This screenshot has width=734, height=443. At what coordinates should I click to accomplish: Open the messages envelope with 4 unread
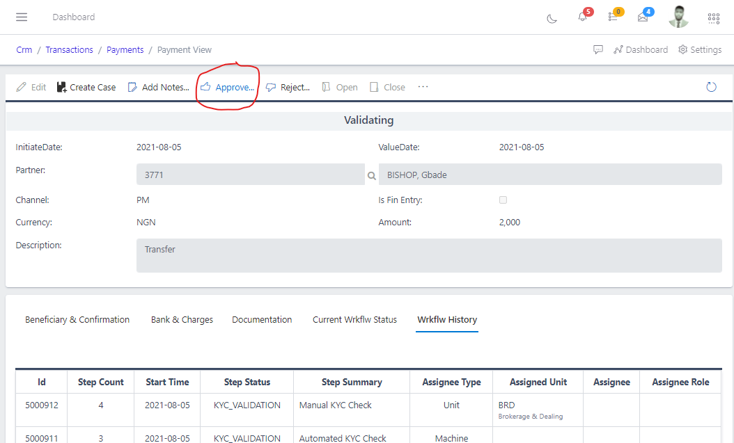[x=643, y=19]
